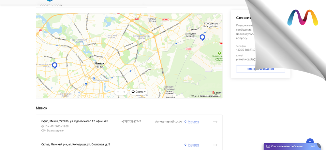Click the sidebar phone number under Телефон

[246, 50]
